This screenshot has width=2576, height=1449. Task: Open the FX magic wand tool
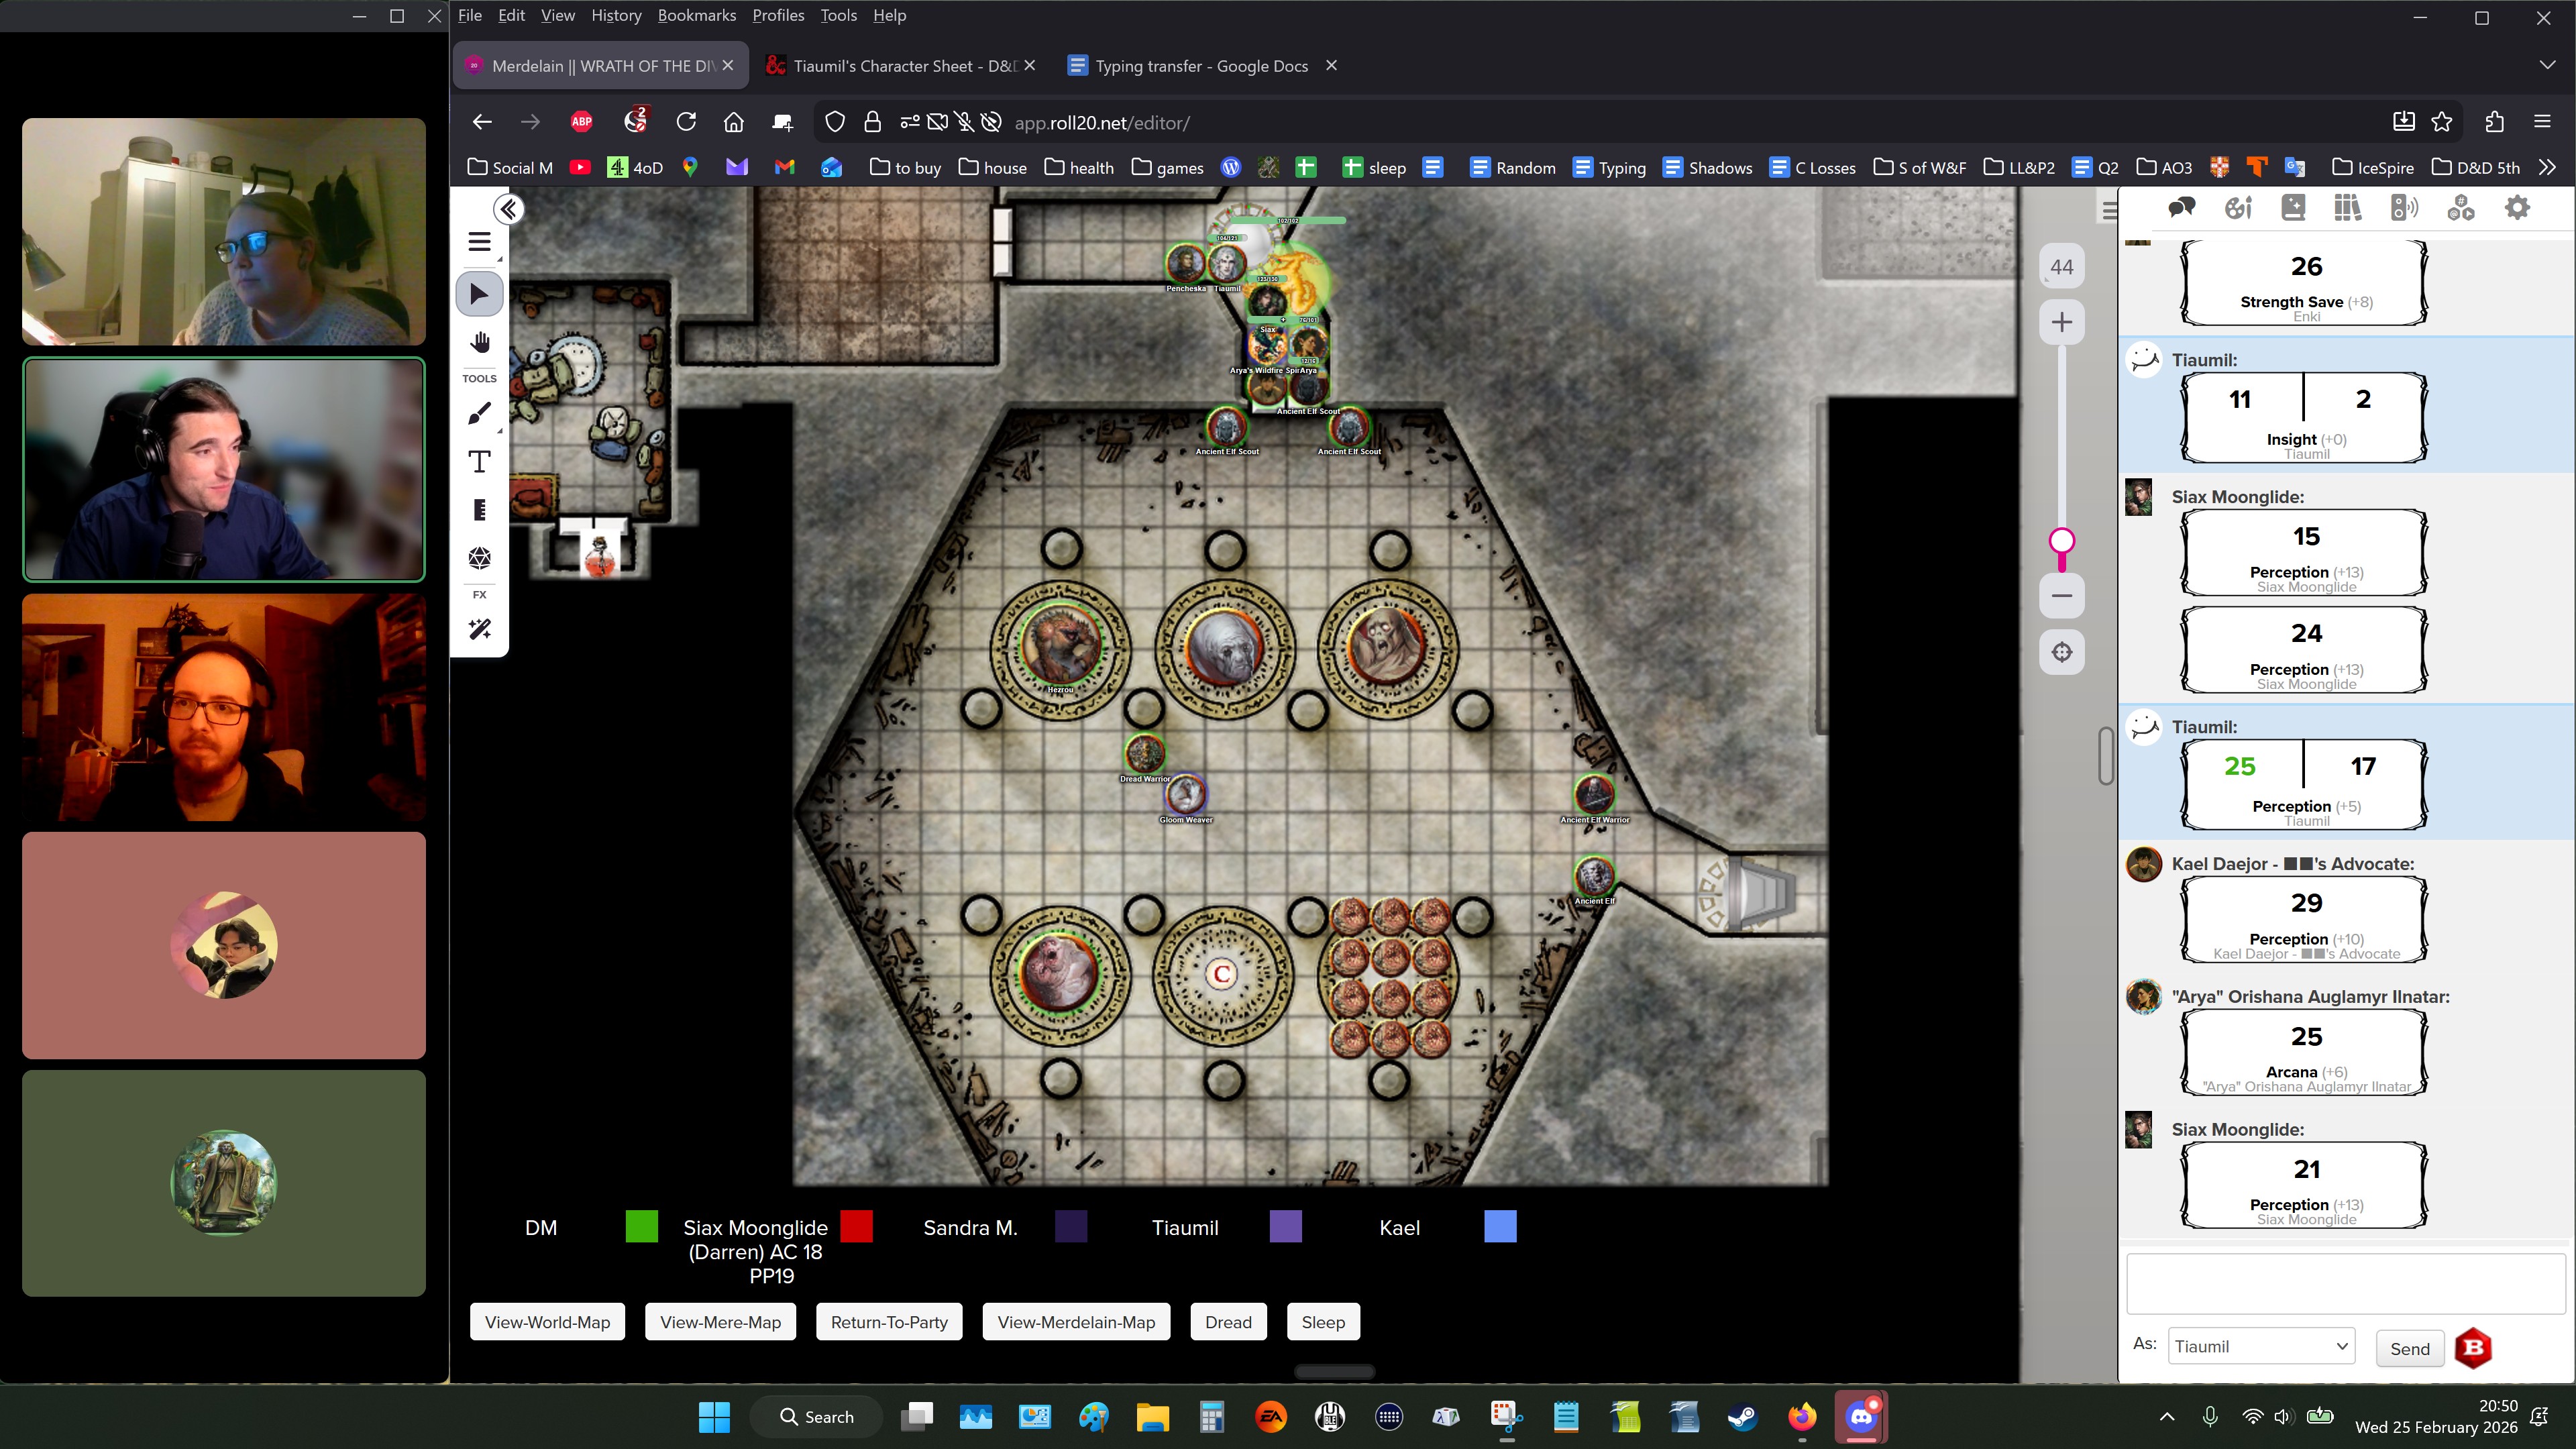(x=479, y=629)
